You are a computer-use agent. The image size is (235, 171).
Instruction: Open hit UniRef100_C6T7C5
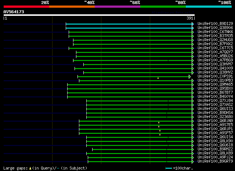pos(215,48)
